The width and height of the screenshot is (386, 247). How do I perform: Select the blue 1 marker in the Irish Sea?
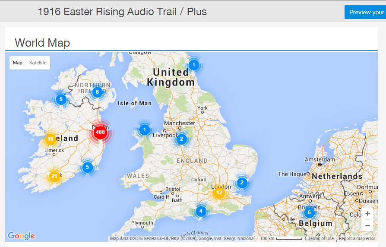point(145,130)
